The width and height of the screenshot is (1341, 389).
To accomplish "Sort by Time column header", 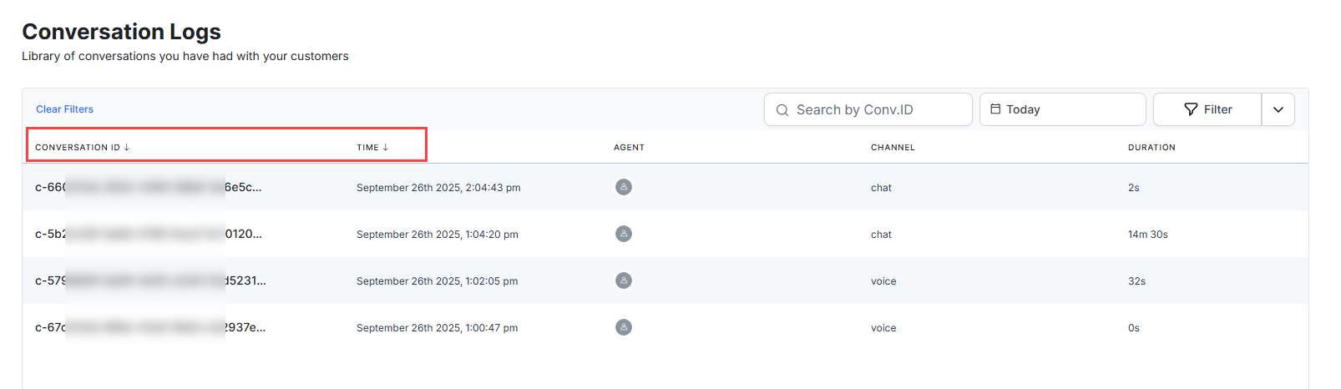I will 368,147.
